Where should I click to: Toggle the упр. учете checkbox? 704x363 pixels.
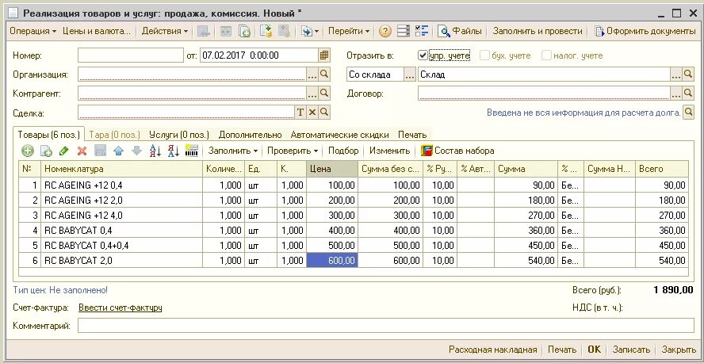[422, 55]
